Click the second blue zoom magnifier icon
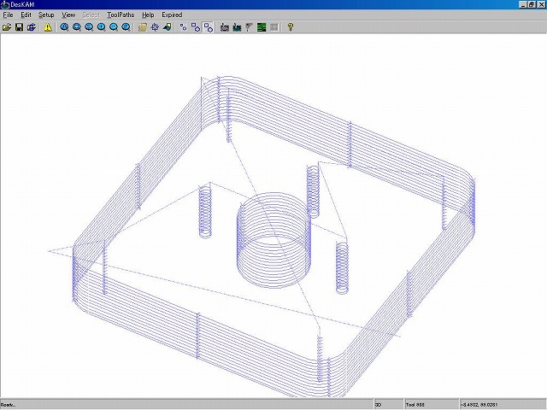Screen dimensions: 547x410 tap(77, 27)
